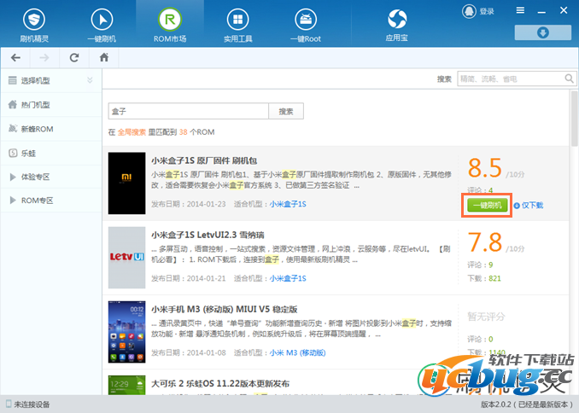Open the 应用宝 app store icon
This screenshot has height=413, width=579.
click(x=397, y=19)
